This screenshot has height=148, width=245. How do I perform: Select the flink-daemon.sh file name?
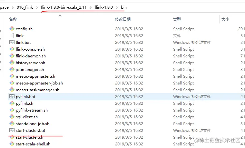click(x=31, y=56)
